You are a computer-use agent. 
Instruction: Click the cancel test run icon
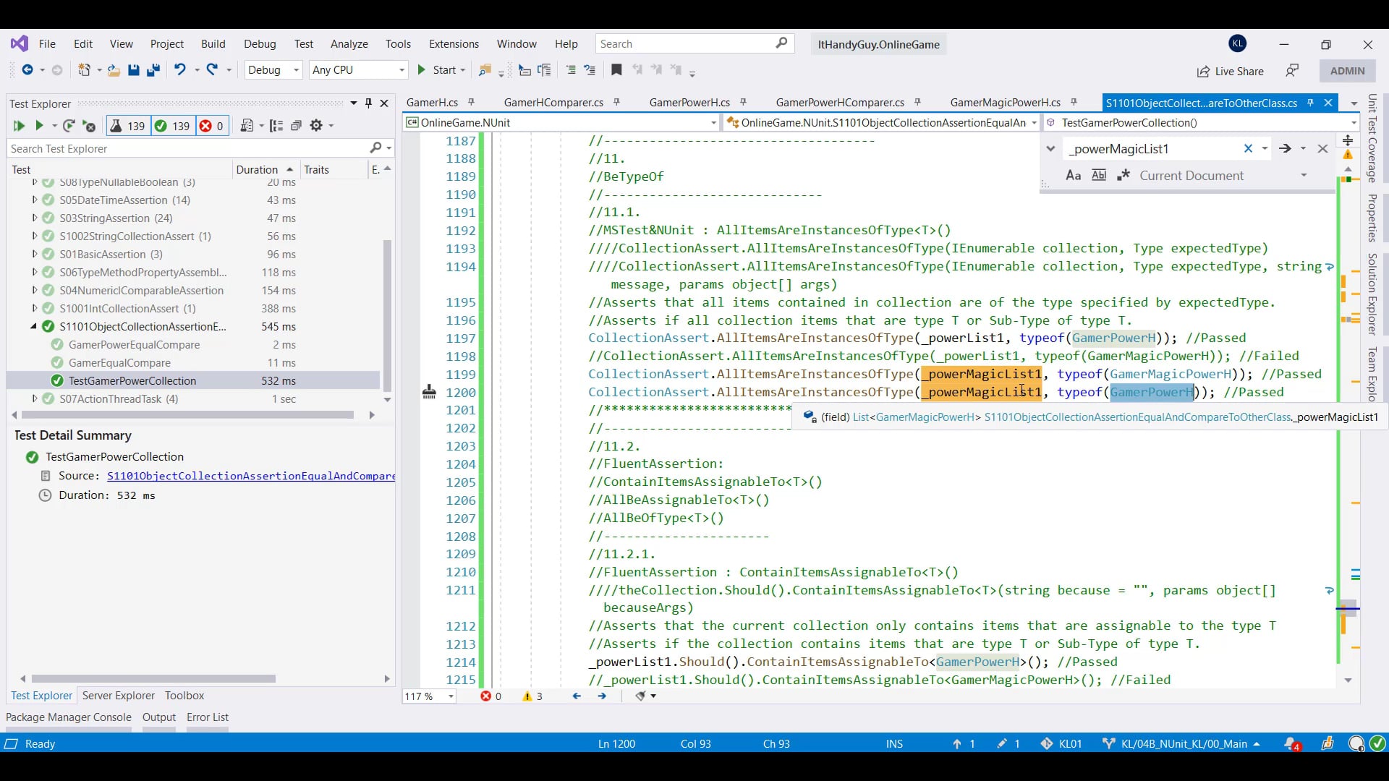[x=89, y=126]
